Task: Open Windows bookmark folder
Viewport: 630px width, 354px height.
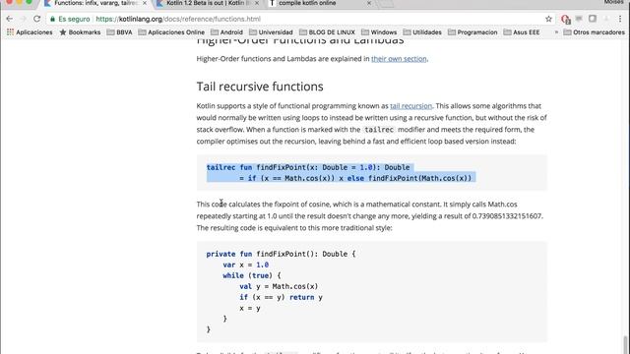Action: coord(379,32)
